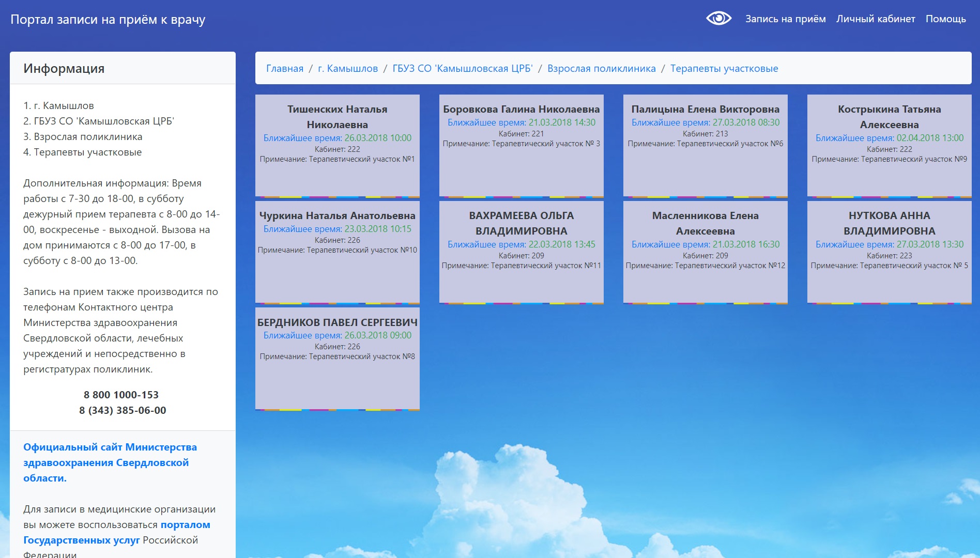Open ВАХРАМЕЕВА ОЛЬГА ВЛАДИМИРОВНА card
Screen dimensions: 980x558
pyautogui.click(x=521, y=252)
